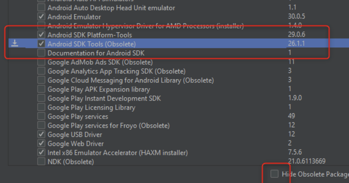The image size is (349, 183).
Task: Select Google Play services for Froyo label
Action: (x=109, y=126)
